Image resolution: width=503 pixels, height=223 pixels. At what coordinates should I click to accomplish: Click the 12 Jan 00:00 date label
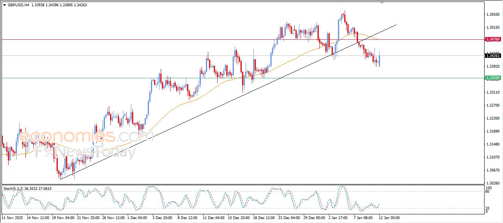click(x=389, y=217)
